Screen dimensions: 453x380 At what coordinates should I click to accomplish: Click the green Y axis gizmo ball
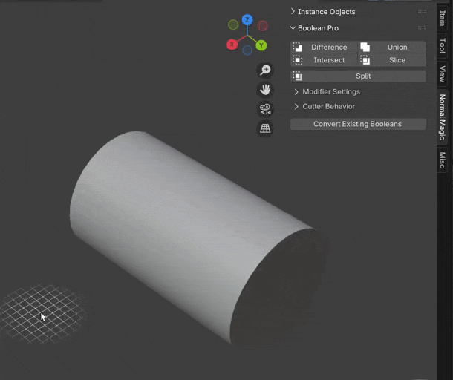click(261, 45)
